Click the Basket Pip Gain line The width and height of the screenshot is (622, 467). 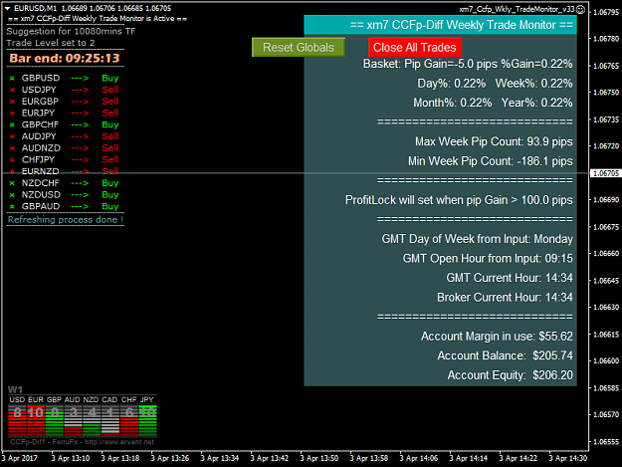click(x=468, y=64)
